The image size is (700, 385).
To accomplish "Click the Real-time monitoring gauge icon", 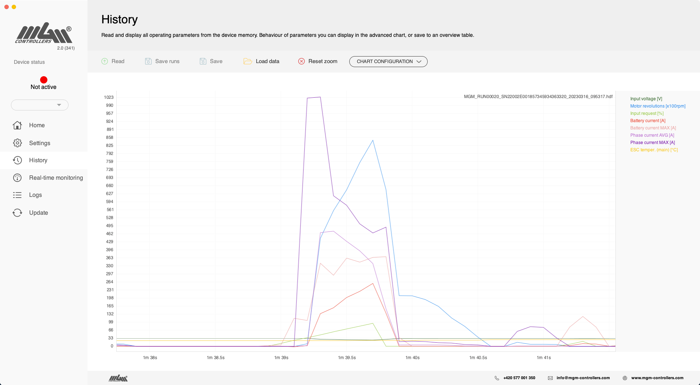I will [17, 178].
